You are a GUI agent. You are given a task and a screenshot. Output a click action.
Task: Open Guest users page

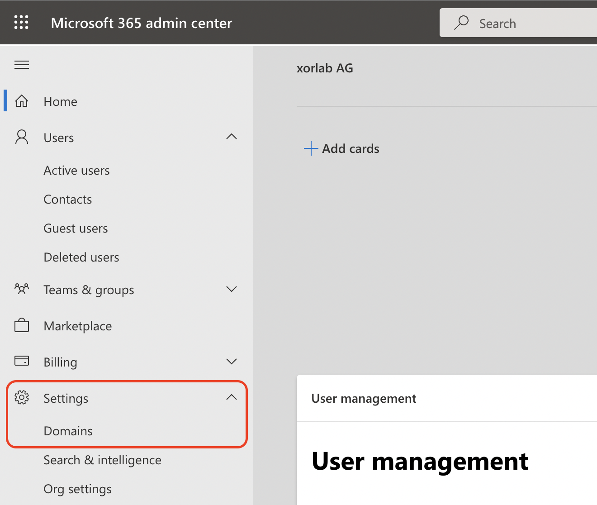click(x=76, y=229)
